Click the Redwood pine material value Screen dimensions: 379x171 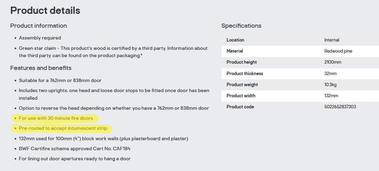point(338,51)
